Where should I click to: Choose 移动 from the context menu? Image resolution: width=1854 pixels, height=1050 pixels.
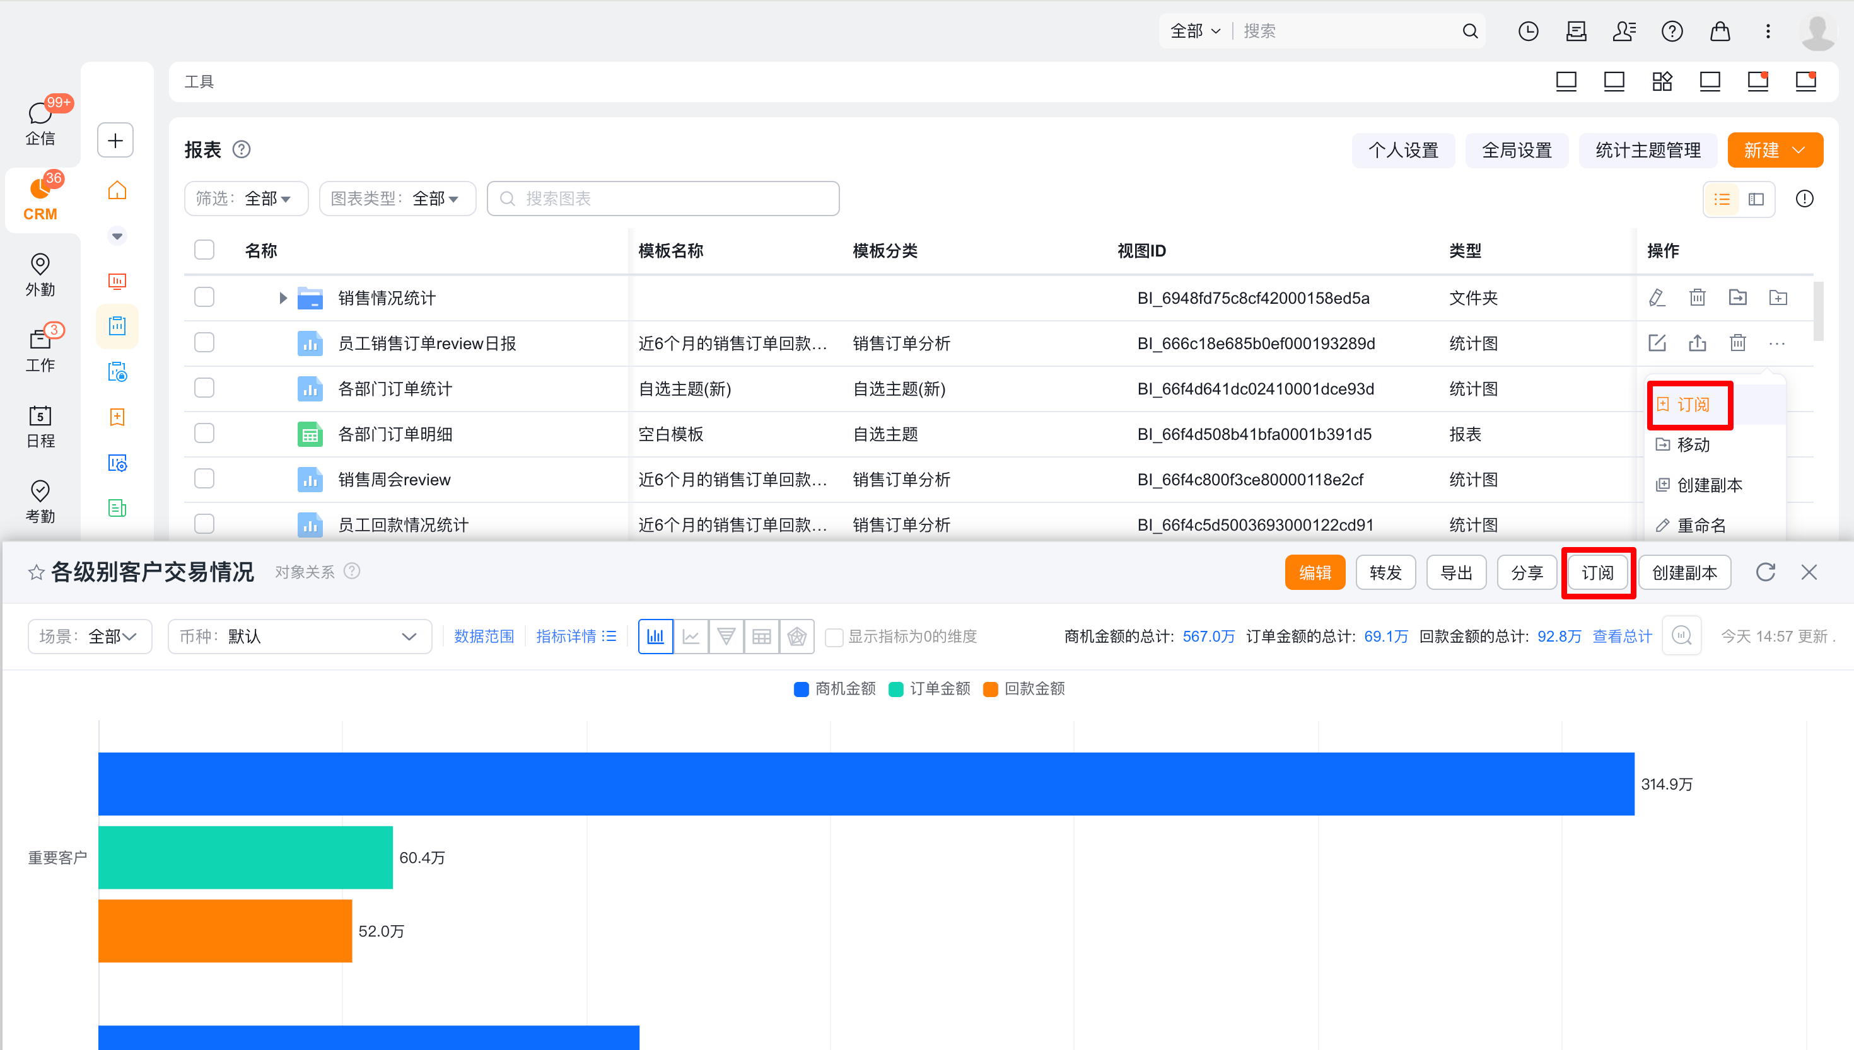(1693, 444)
